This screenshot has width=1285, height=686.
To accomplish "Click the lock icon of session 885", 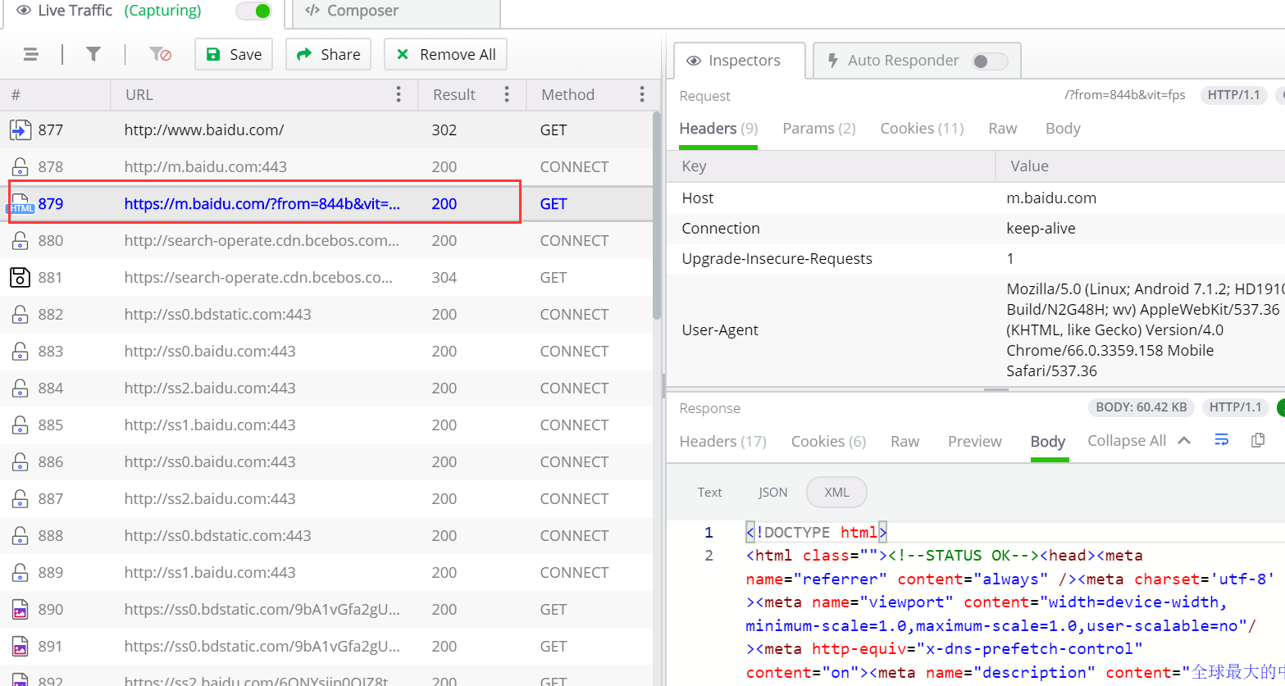I will 21,425.
